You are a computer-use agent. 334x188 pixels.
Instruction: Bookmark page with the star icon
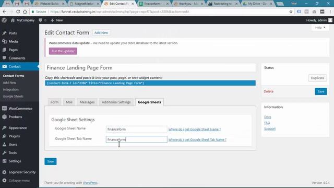pyautogui.click(x=291, y=11)
